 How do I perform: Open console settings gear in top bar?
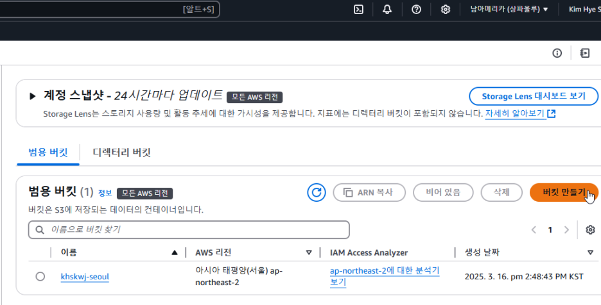pos(445,9)
